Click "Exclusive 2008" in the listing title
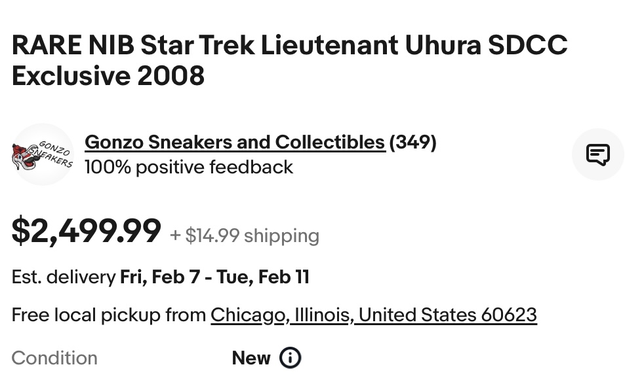 (x=108, y=77)
